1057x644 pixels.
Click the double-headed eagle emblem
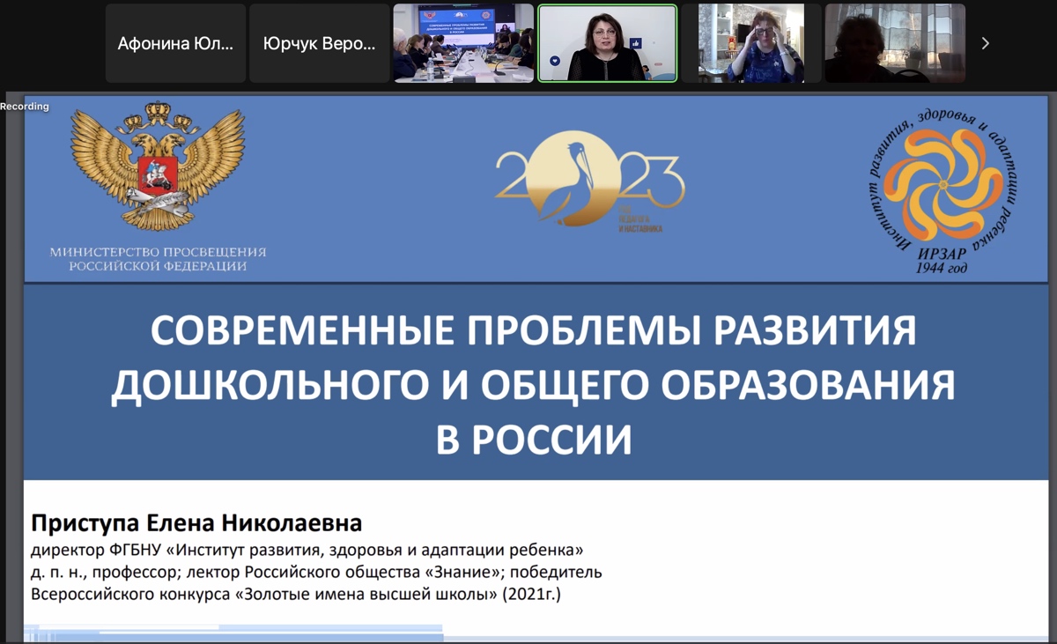pyautogui.click(x=158, y=166)
